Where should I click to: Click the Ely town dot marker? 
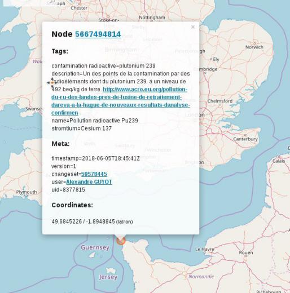coord(211,59)
